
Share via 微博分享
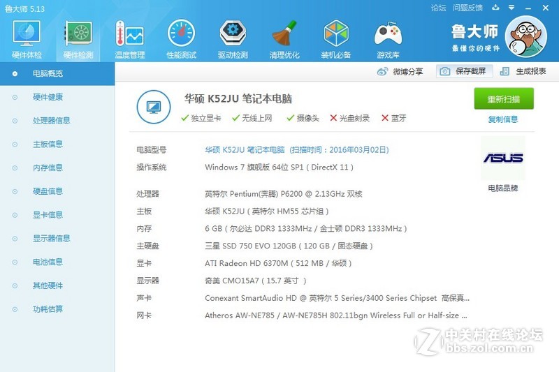(400, 72)
